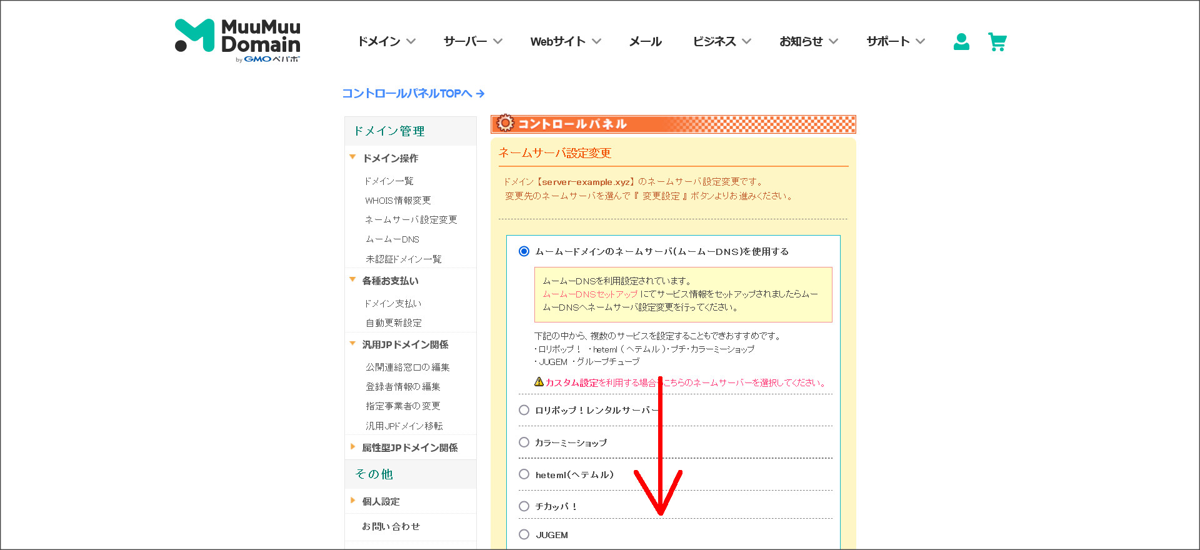Viewport: 1200px width, 550px height.
Task: Select ムームードメインのネームサーバ radio option
Action: 524,251
